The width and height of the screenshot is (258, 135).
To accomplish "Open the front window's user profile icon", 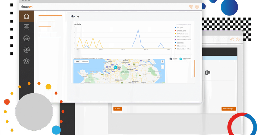I will pos(197,7).
